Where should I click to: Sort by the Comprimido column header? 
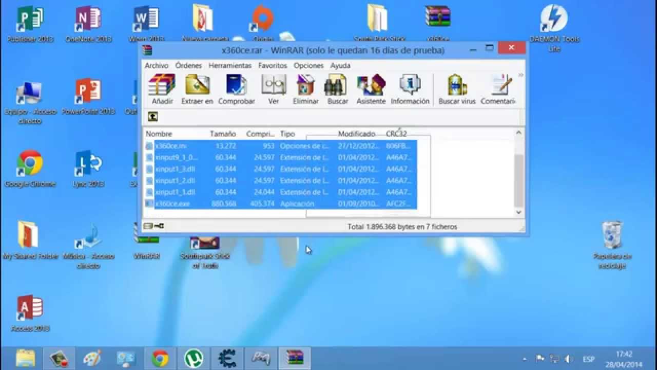click(261, 134)
